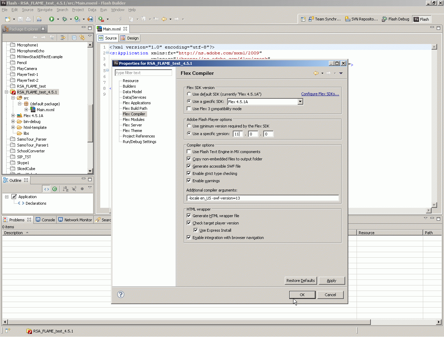
Task: Click Collapse All in Package Explorer
Action: point(74,37)
